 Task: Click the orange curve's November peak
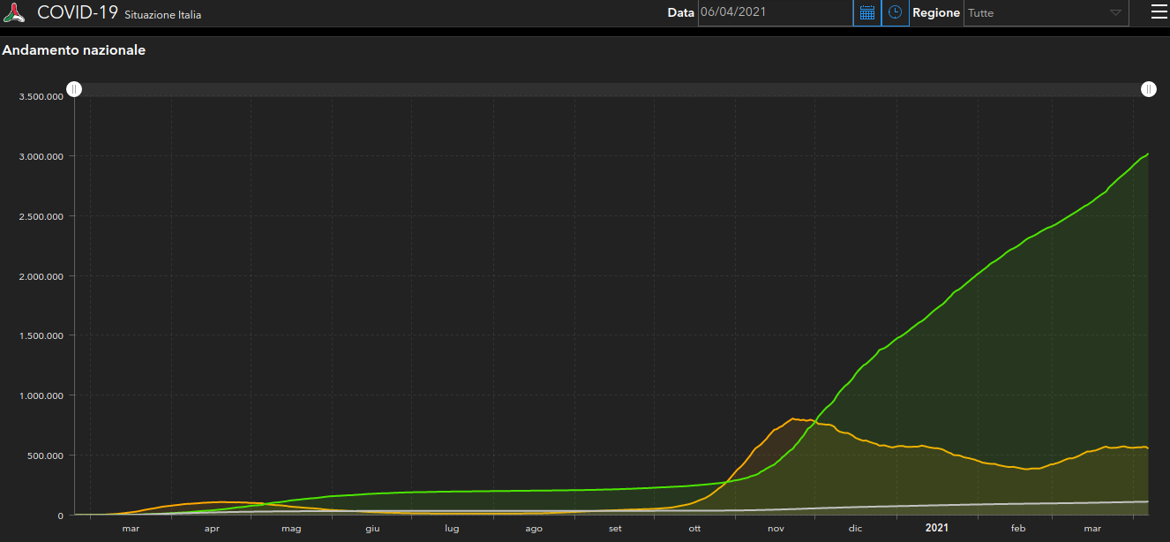coord(794,418)
